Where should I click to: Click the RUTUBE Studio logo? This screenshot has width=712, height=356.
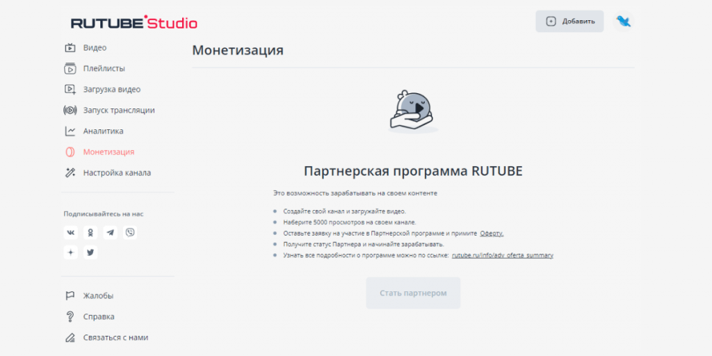(134, 23)
